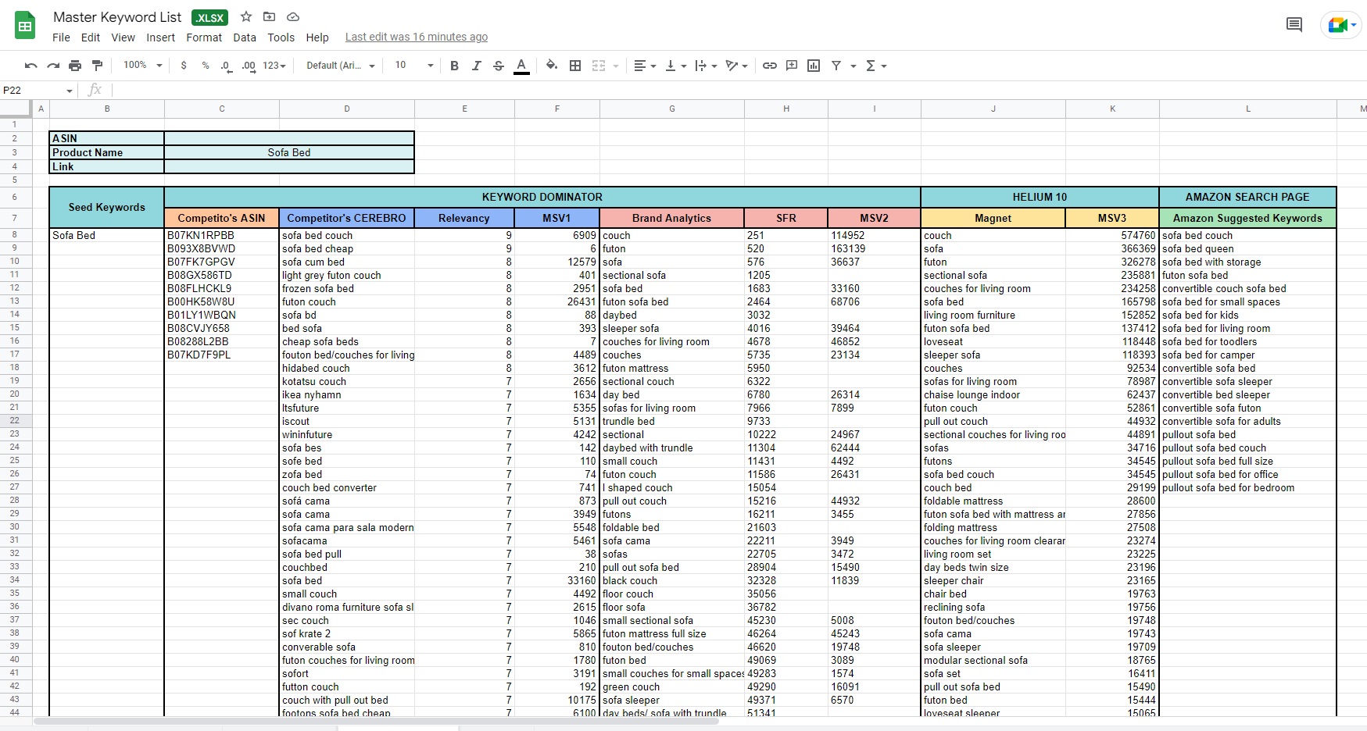The width and height of the screenshot is (1367, 731).
Task: Select the Seed Keywords header cell
Action: pos(106,207)
